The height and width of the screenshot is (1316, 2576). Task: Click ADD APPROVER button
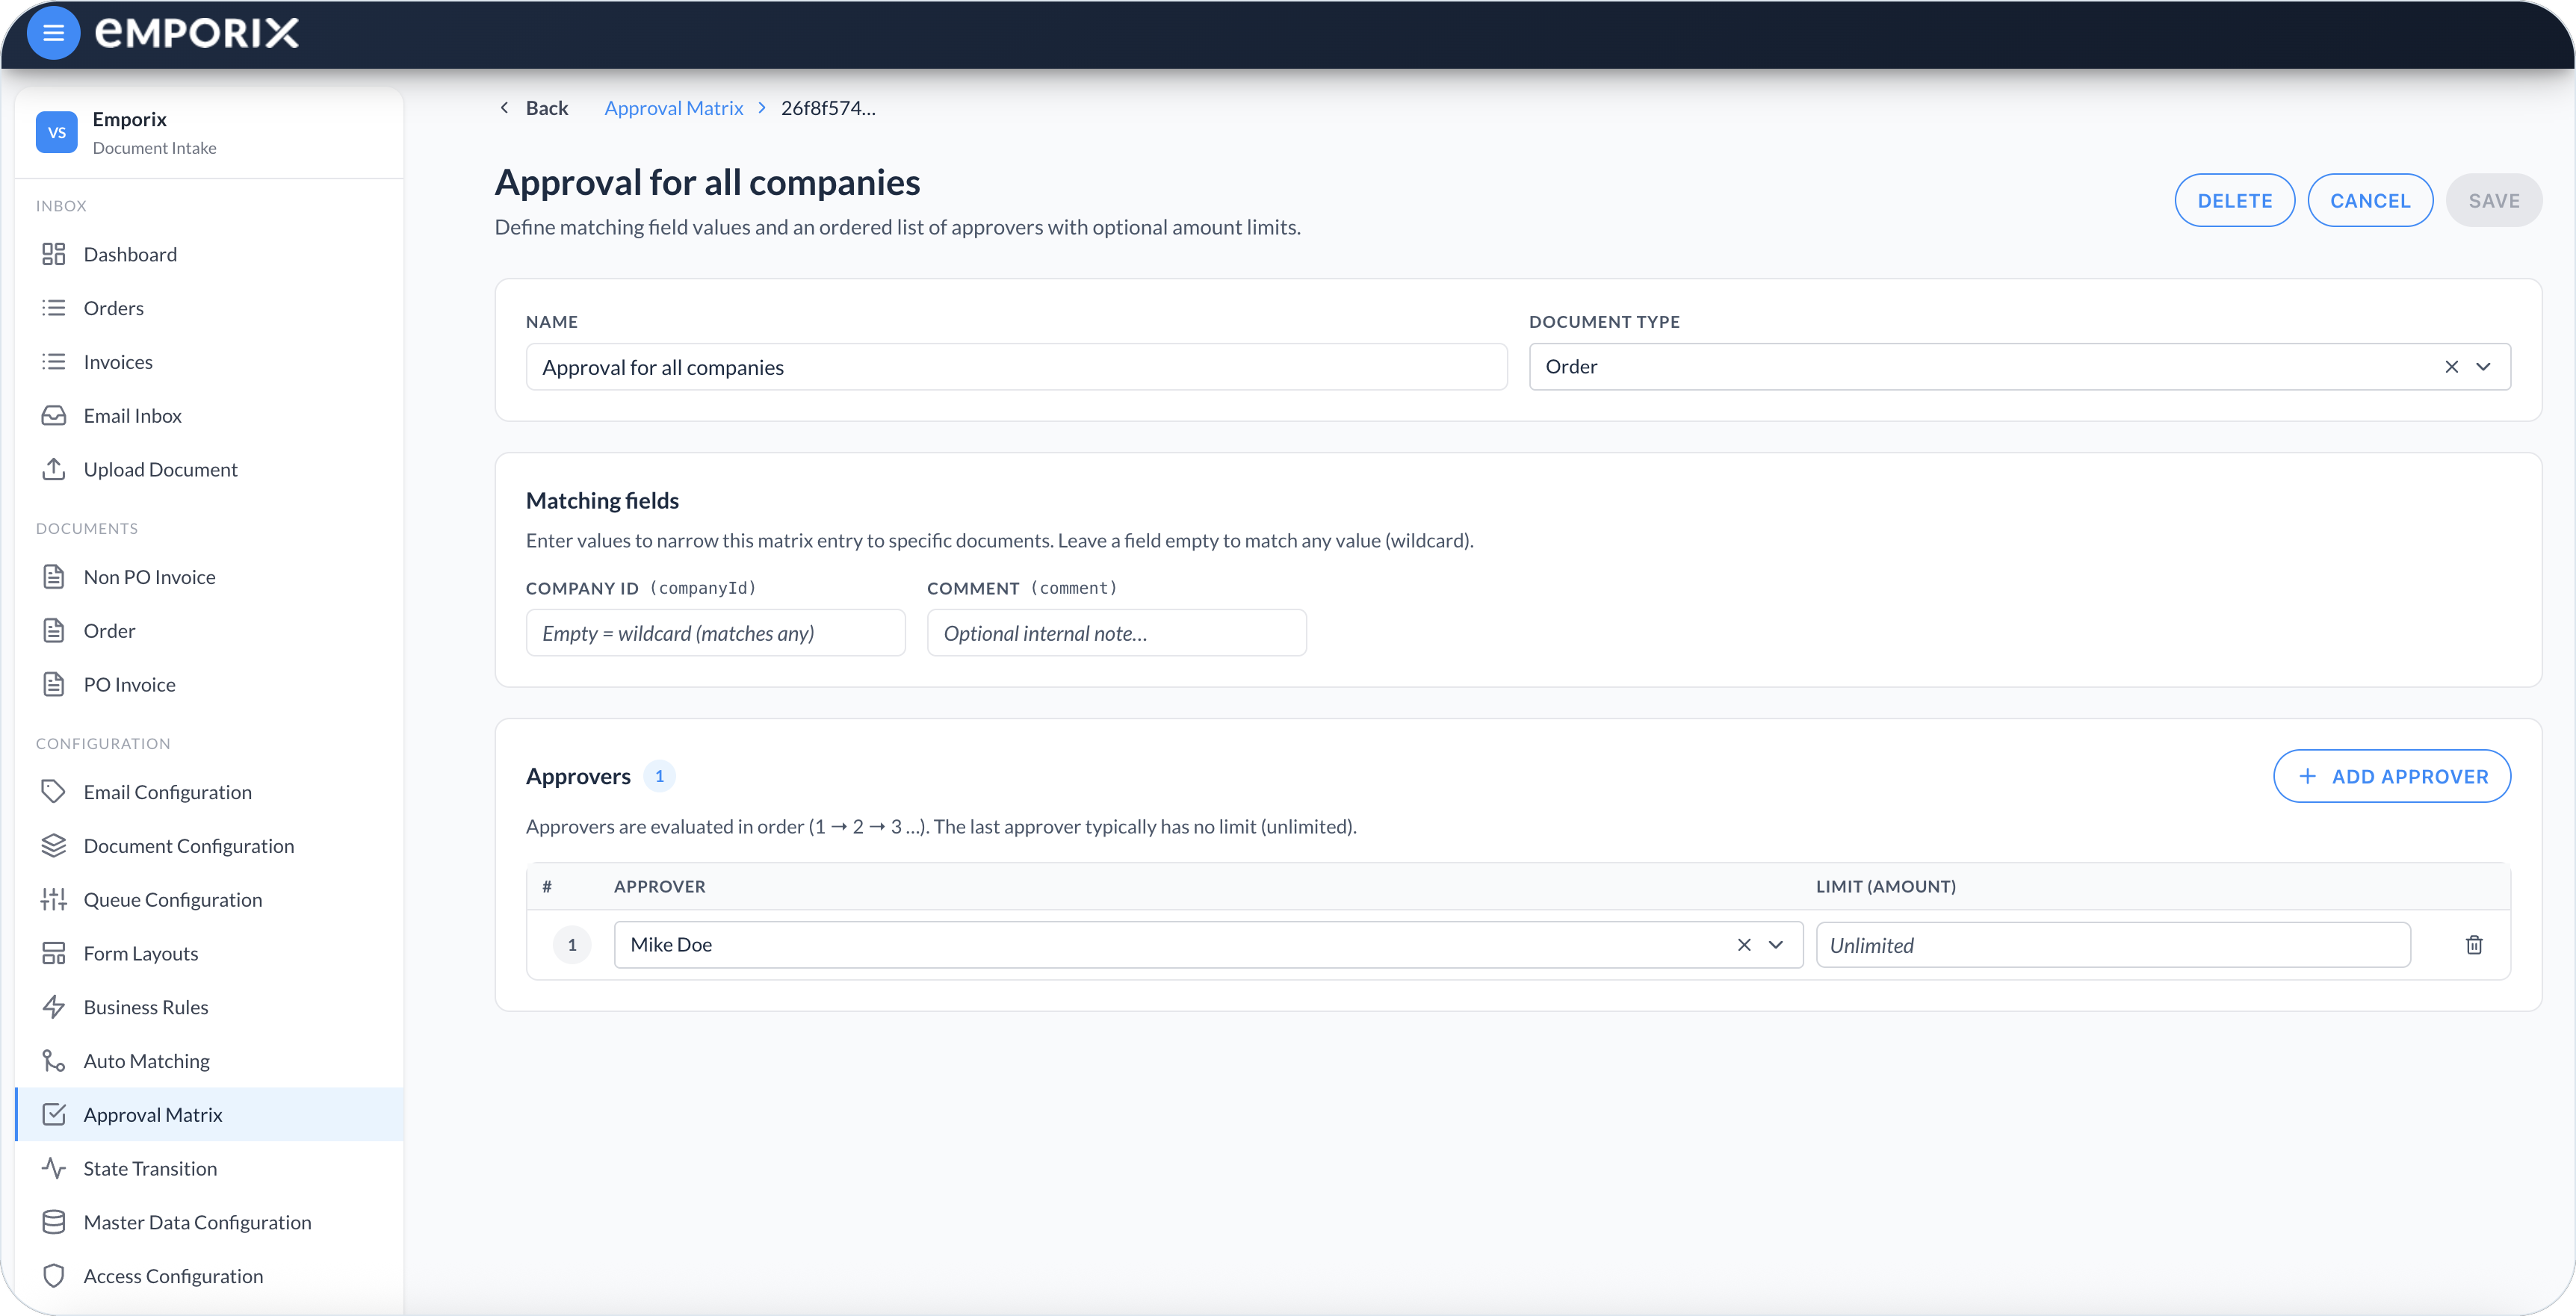(x=2392, y=776)
